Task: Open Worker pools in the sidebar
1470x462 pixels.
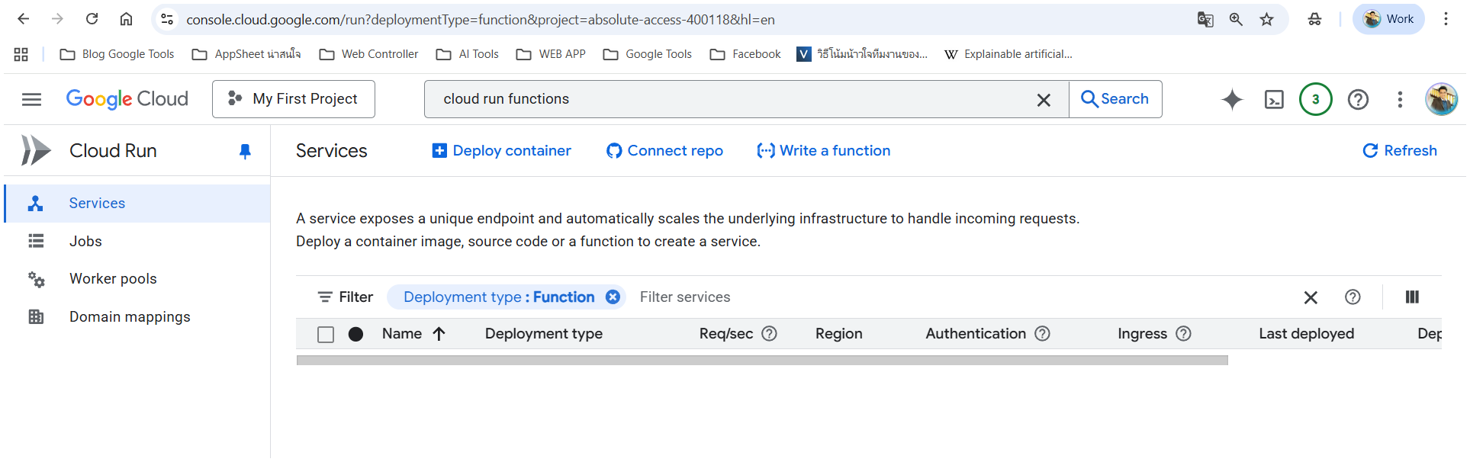Action: (x=138, y=279)
